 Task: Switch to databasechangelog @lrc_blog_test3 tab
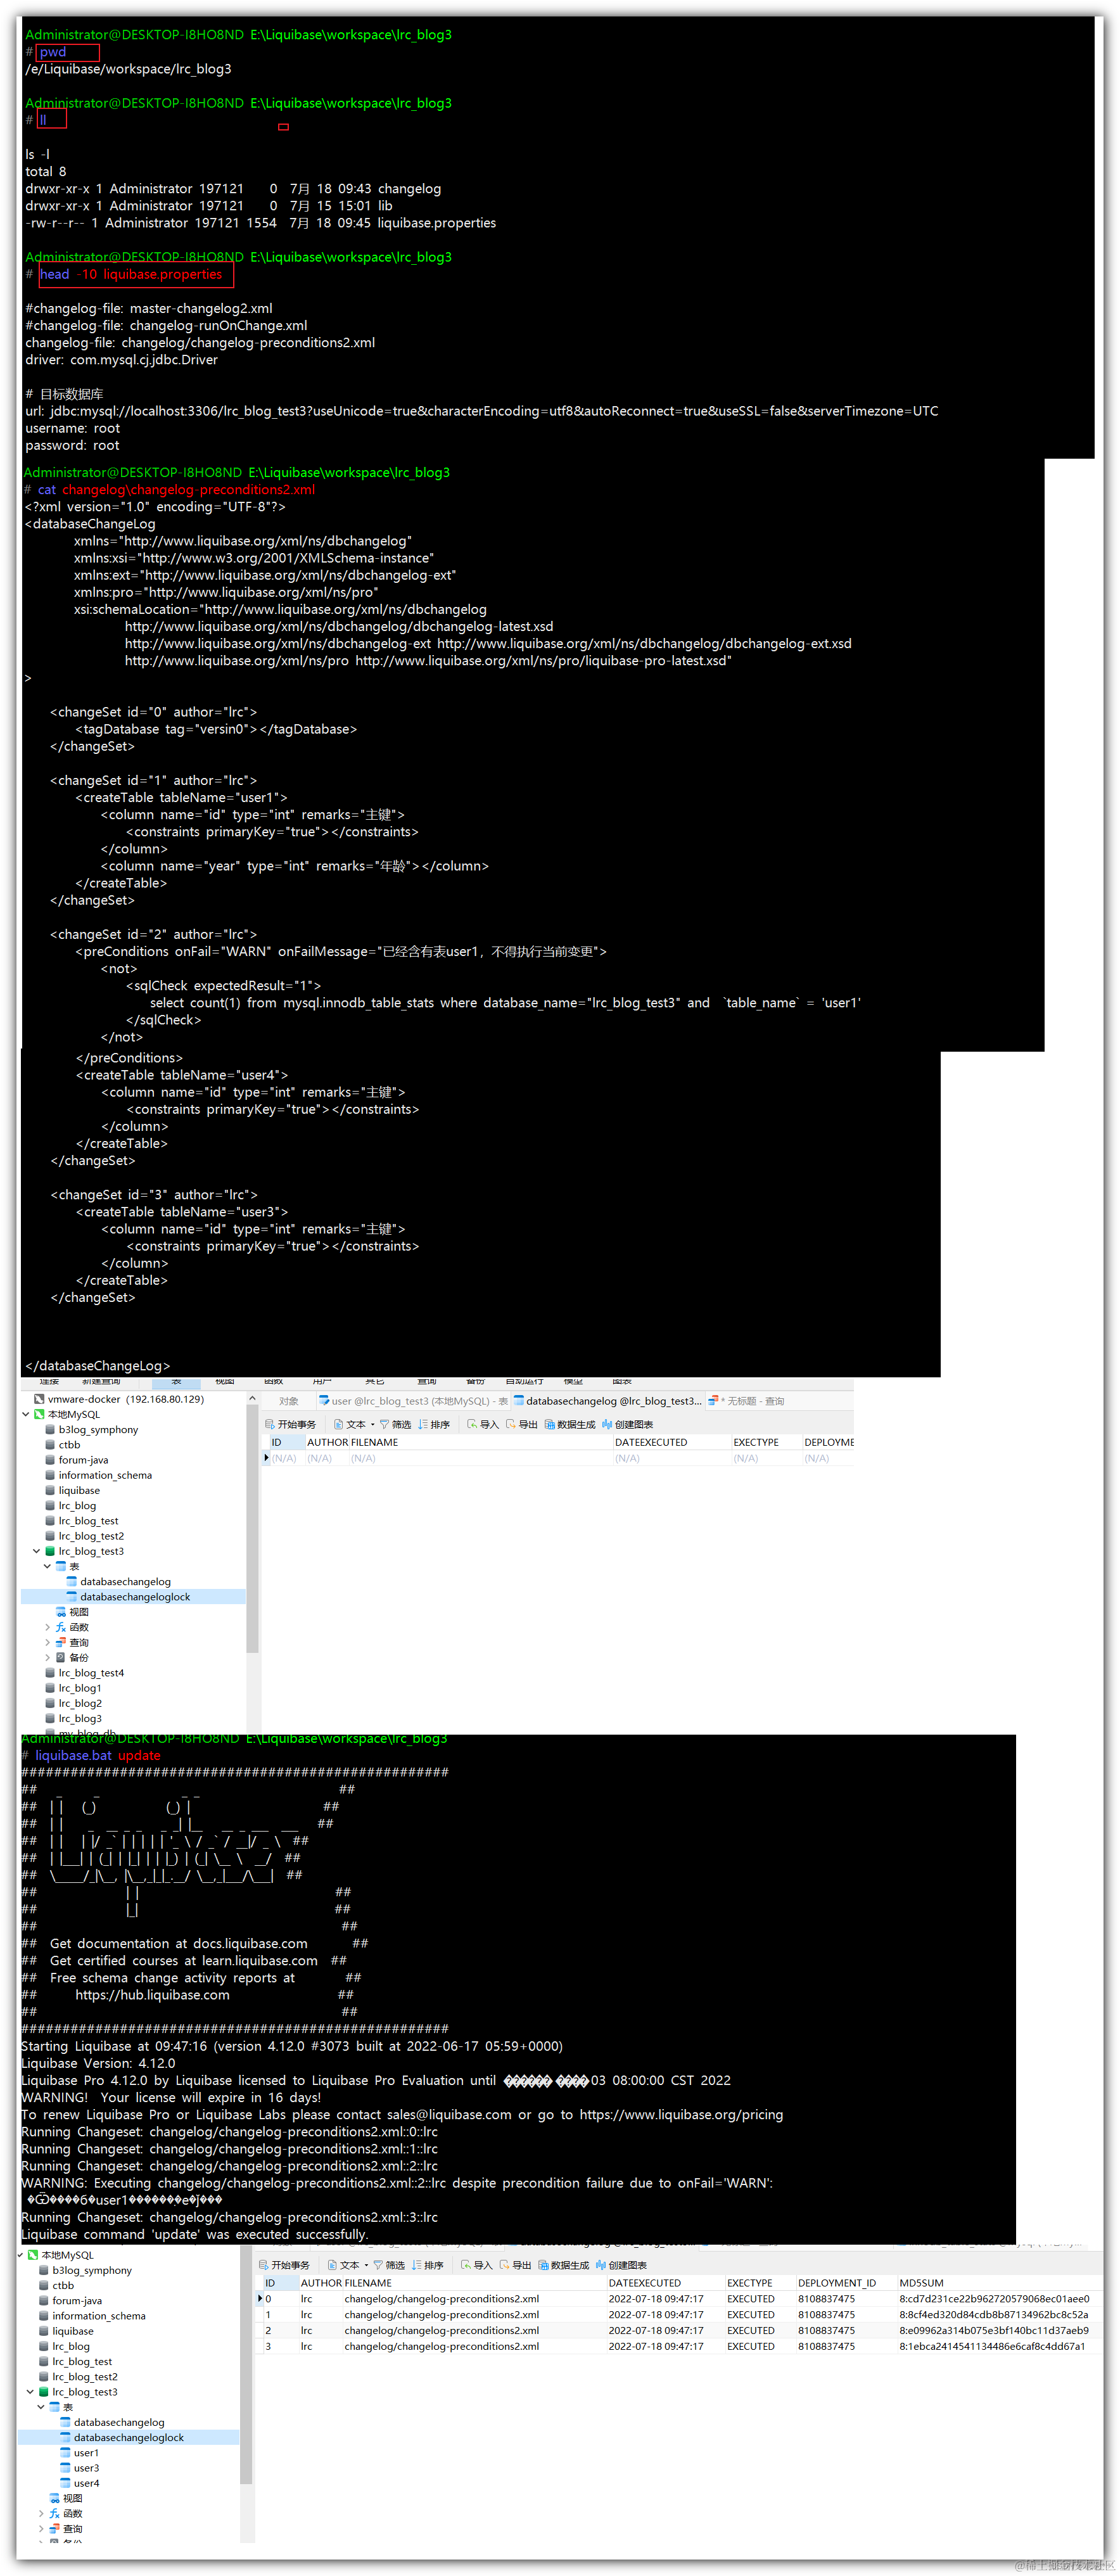pos(609,1401)
